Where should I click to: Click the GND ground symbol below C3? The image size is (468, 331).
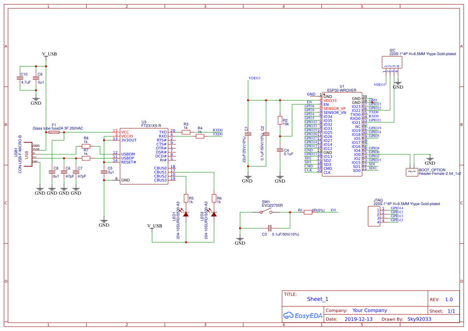point(240,239)
